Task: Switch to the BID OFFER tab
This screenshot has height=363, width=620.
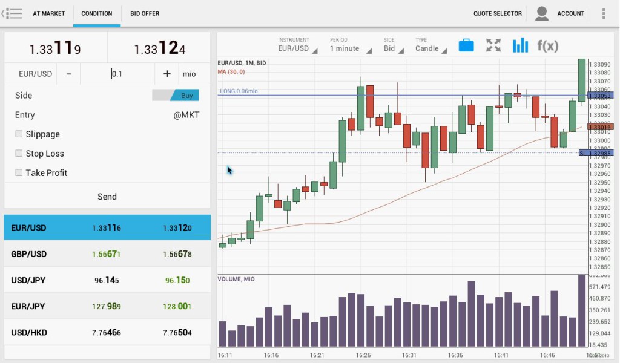Action: coord(145,13)
